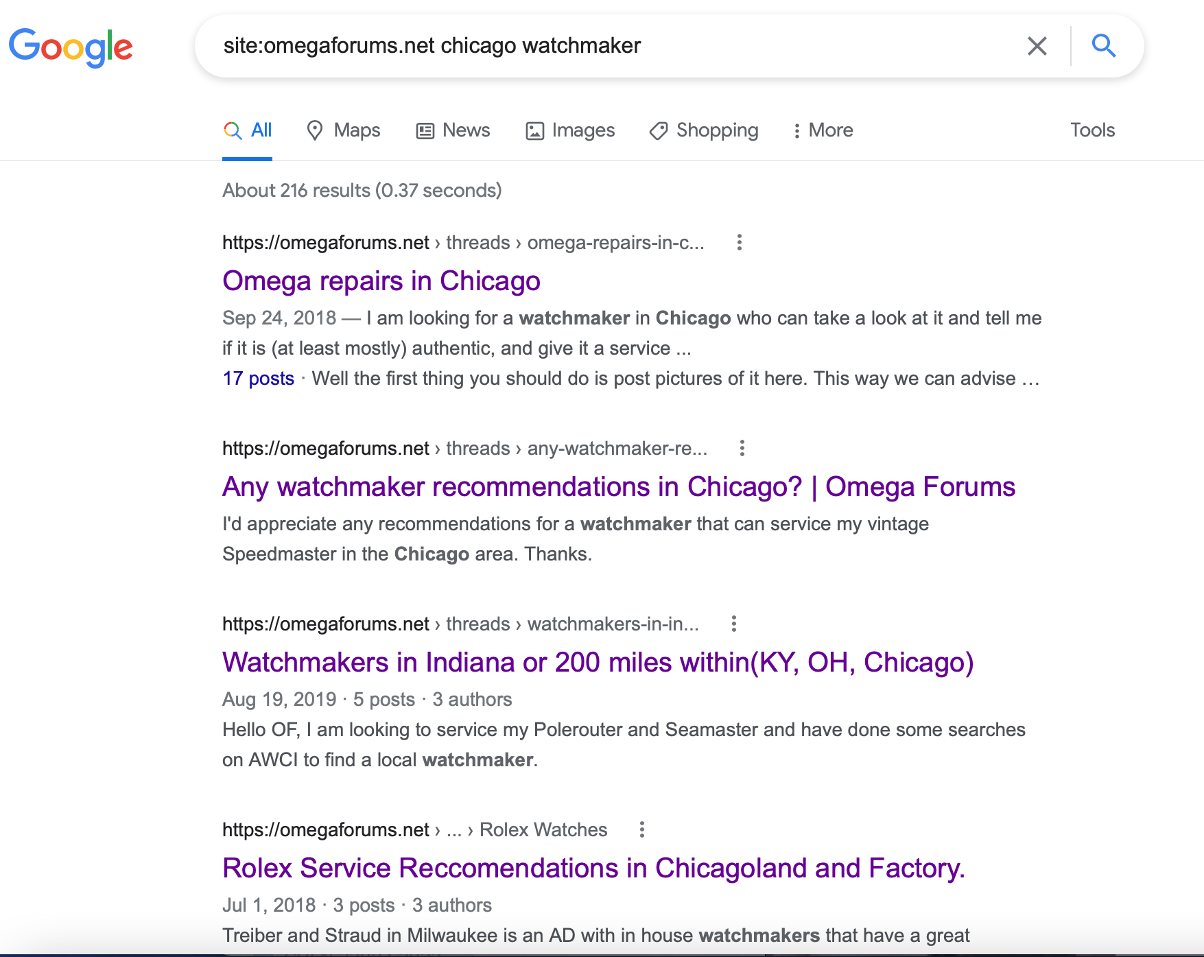Clear the search box with X icon
This screenshot has width=1204, height=957.
click(x=1037, y=46)
